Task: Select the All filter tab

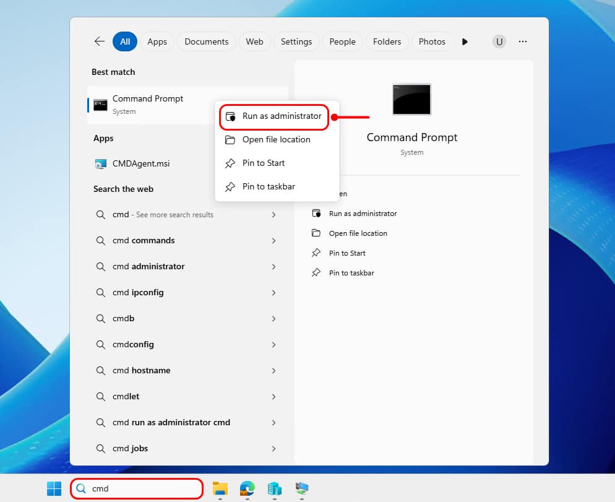Action: (x=125, y=41)
